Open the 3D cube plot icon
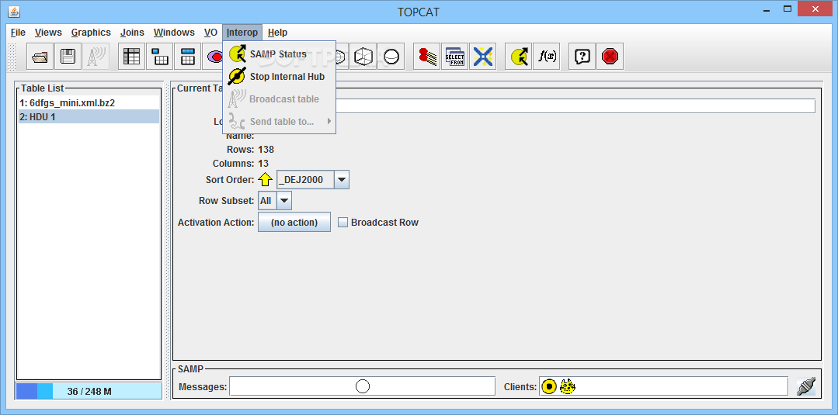838x415 pixels. pyautogui.click(x=363, y=56)
